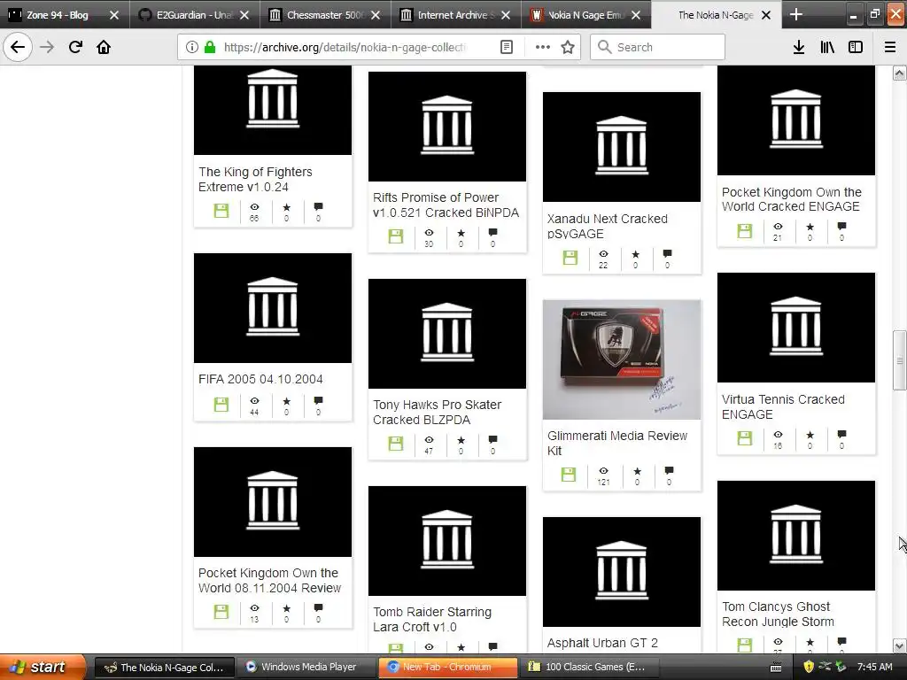The height and width of the screenshot is (680, 907).
Task: Bookmark this page with star icon
Action: pos(568,47)
